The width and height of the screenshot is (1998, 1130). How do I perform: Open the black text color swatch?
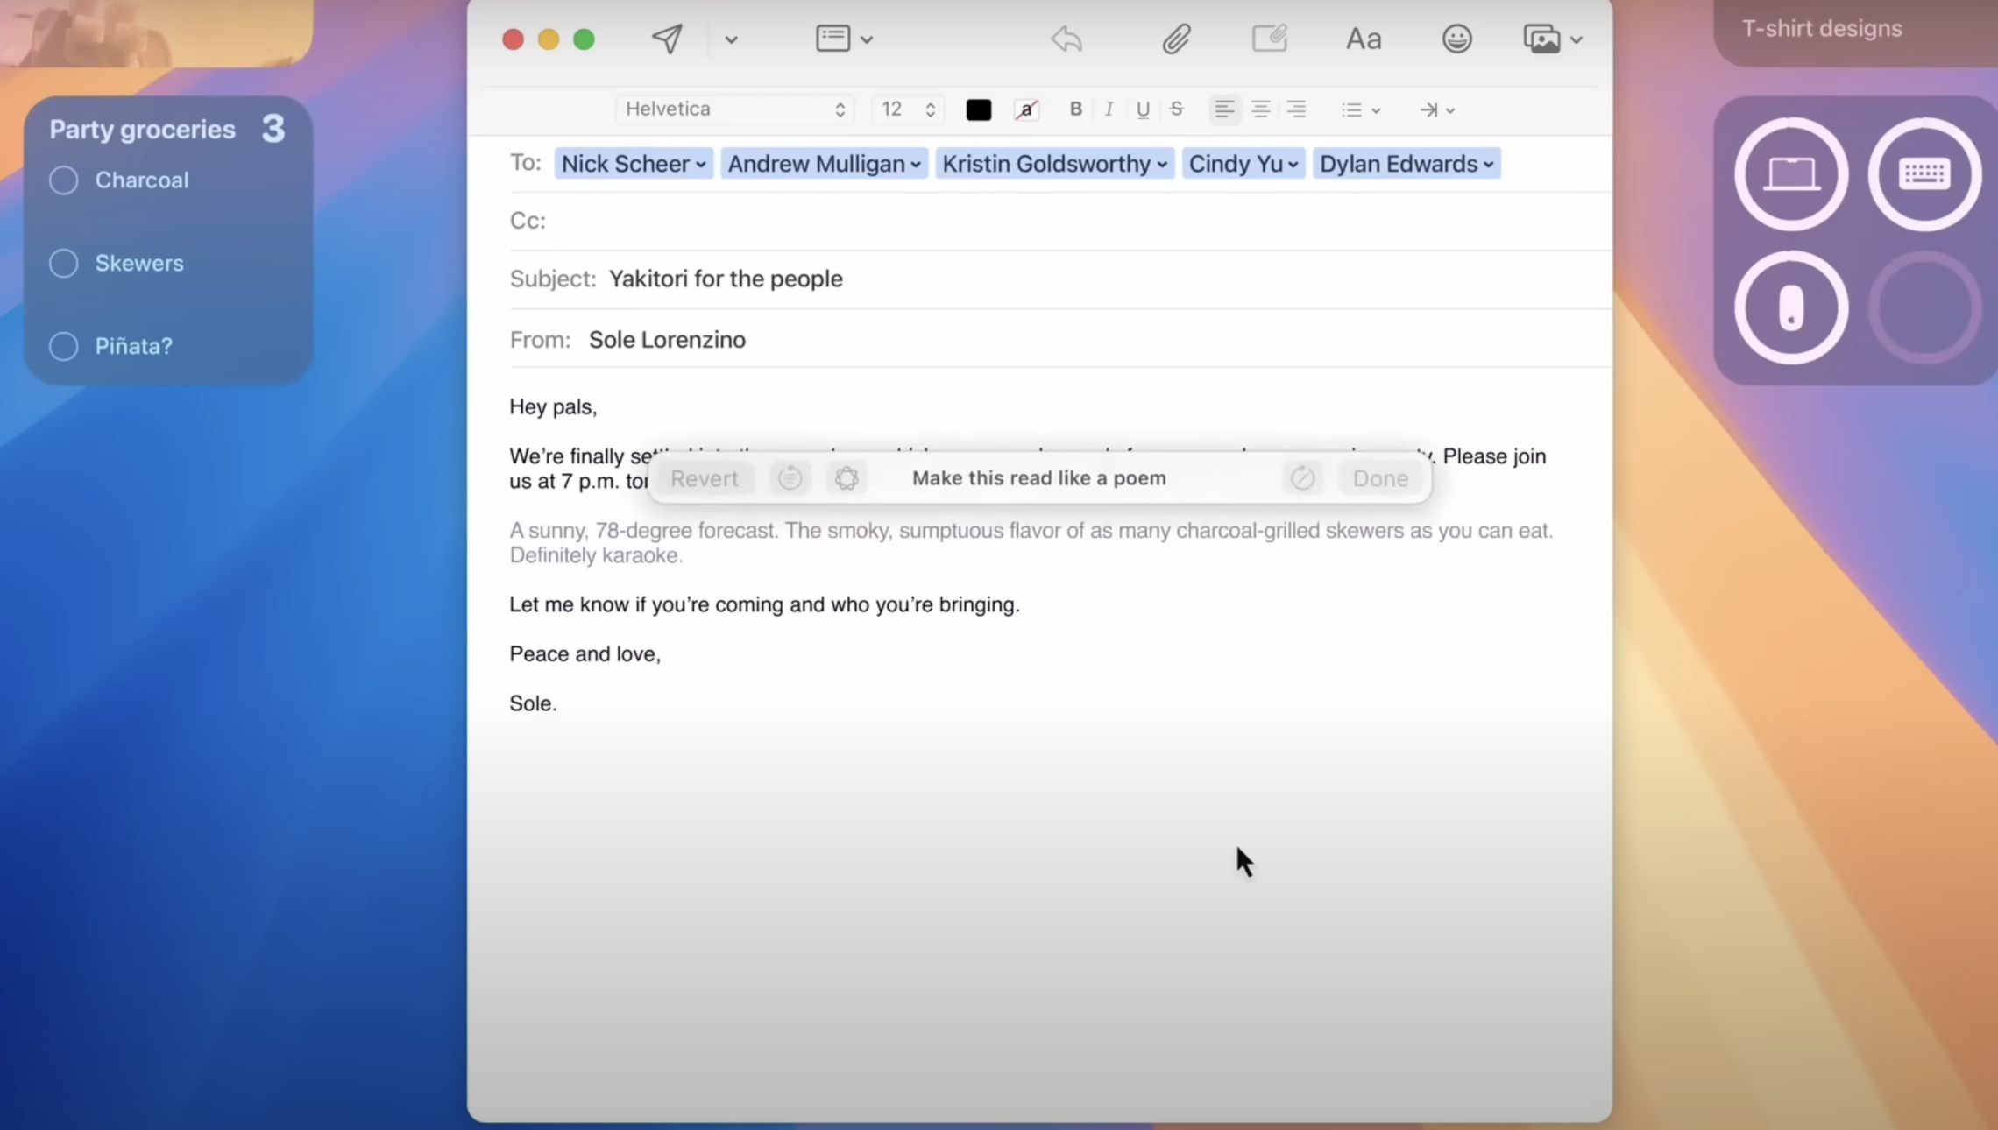click(978, 109)
